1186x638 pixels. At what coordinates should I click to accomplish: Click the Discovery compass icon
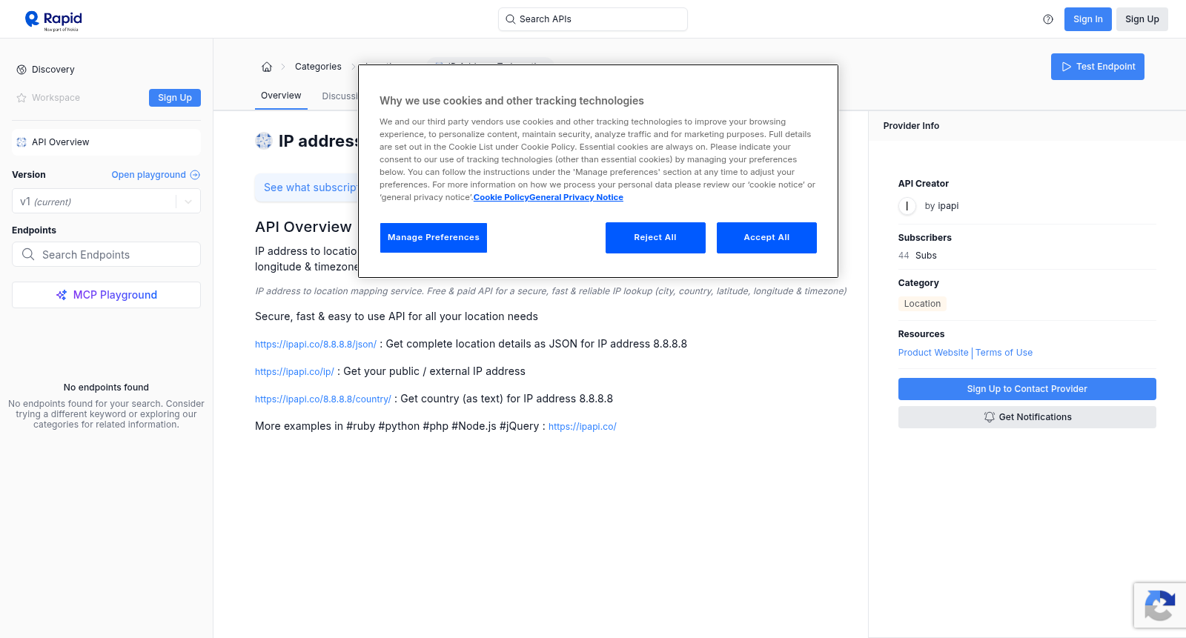pos(21,70)
